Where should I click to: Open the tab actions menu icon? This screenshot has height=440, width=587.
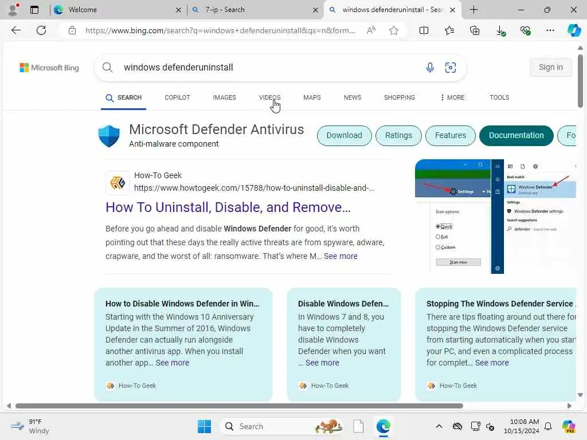pos(34,10)
